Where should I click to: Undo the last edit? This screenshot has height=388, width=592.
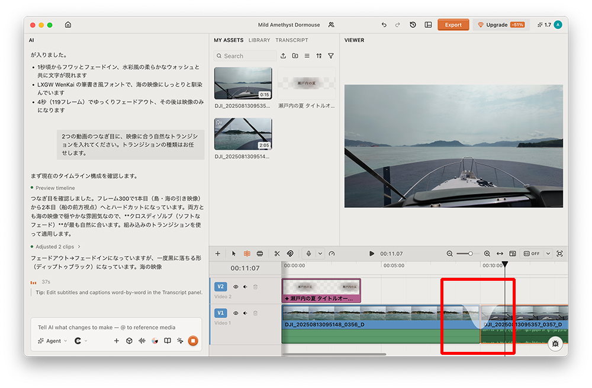point(384,24)
